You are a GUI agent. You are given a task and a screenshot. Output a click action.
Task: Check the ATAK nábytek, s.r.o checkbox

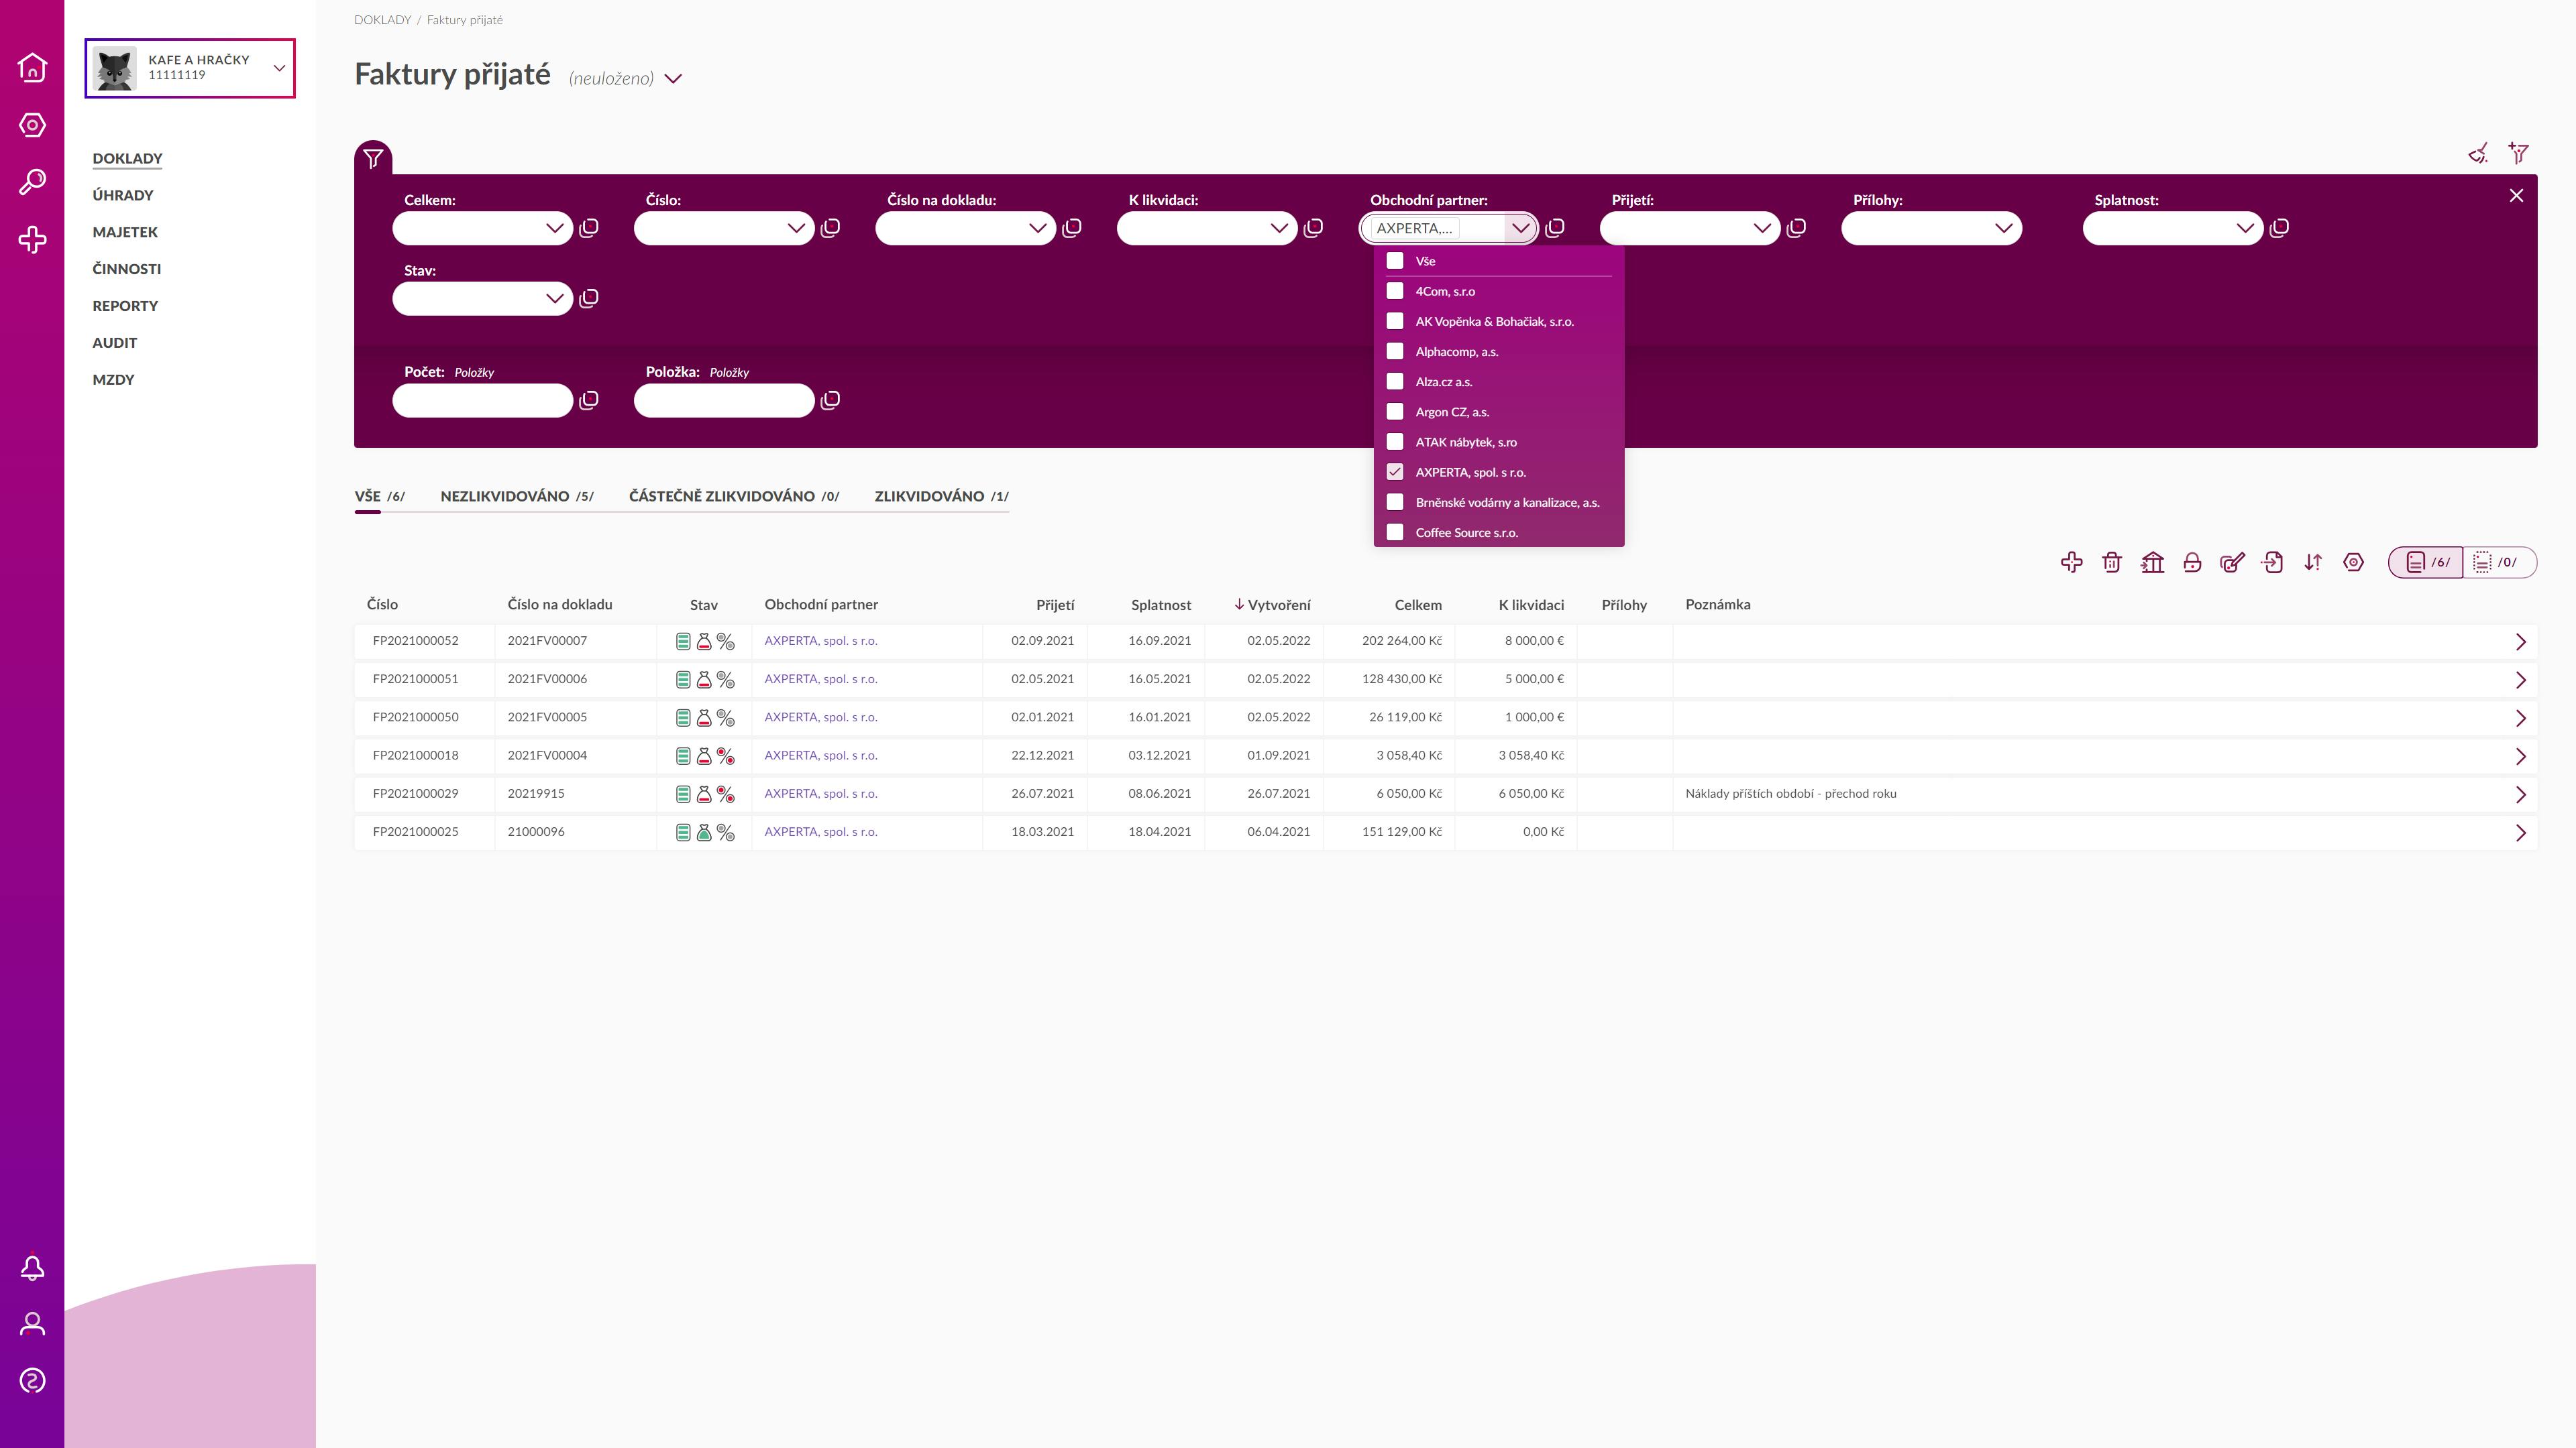tap(1395, 442)
